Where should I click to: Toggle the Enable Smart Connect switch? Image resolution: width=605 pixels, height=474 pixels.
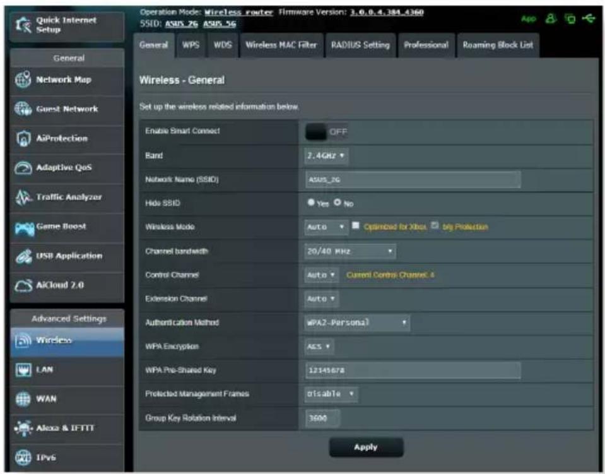[326, 132]
